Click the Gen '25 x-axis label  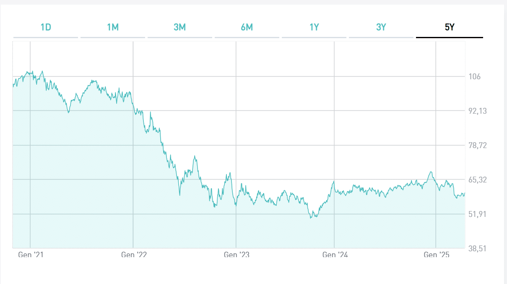click(x=437, y=255)
